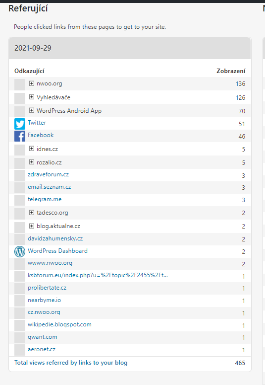Screen dimensions: 265x385
Task: Expand the idnes.cz referrer entry
Action: tap(32, 149)
